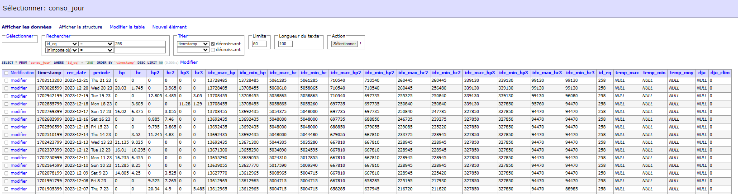Tick checkbox for row 2023-12-19
The width and height of the screenshot is (743, 194).
[6, 96]
